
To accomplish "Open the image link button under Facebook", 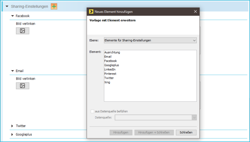I will [22, 31].
